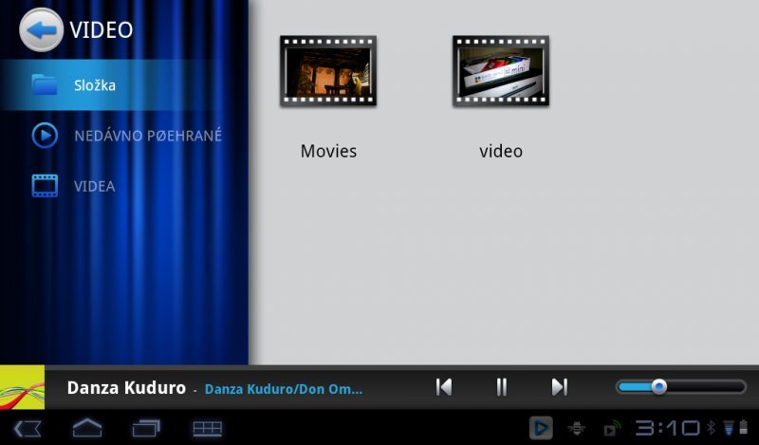Tap the album art in player bar

click(x=22, y=387)
